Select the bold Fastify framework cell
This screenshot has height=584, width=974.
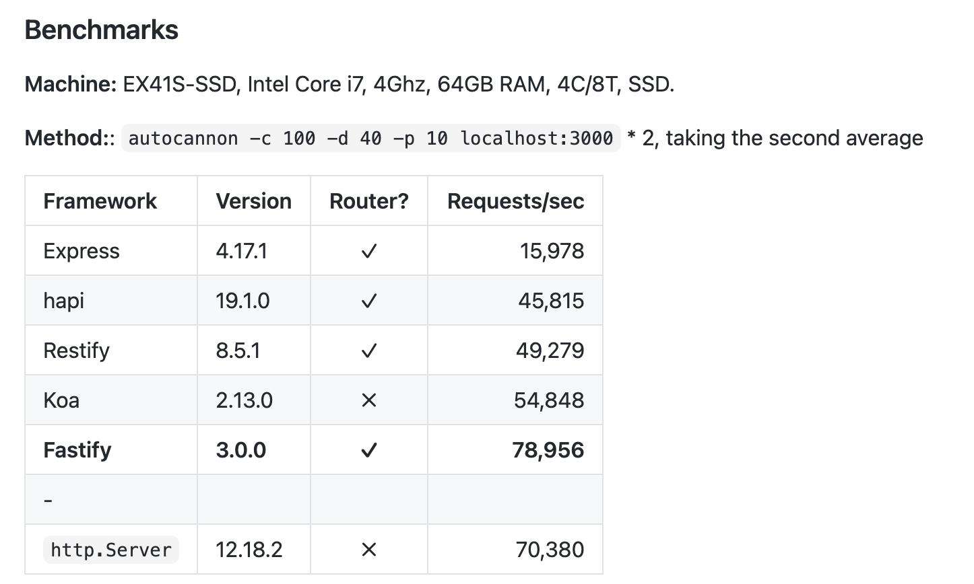tap(111, 449)
